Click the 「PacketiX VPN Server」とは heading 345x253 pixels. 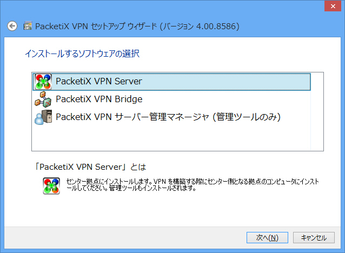click(x=90, y=167)
